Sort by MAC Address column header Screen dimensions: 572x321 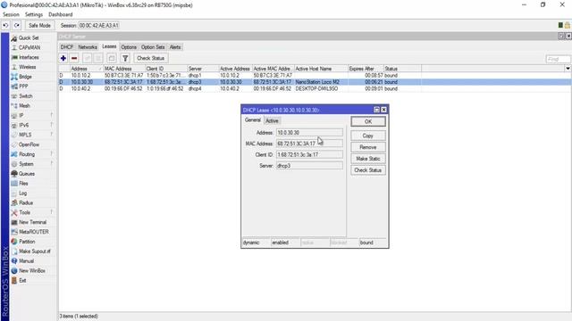click(124, 69)
